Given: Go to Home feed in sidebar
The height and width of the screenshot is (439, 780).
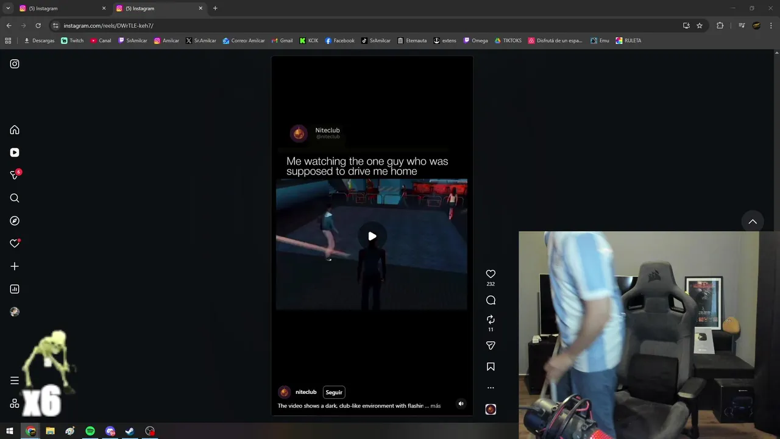Looking at the screenshot, I should (15, 130).
